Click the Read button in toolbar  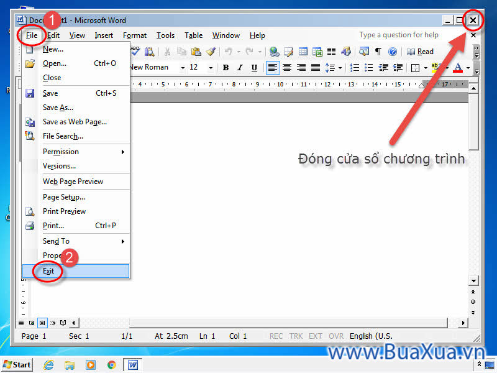(420, 52)
